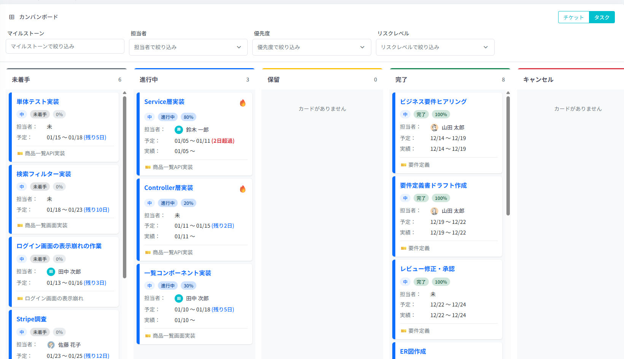Click the kanban board grid icon in header
Viewport: 624px width, 359px height.
pos(12,17)
